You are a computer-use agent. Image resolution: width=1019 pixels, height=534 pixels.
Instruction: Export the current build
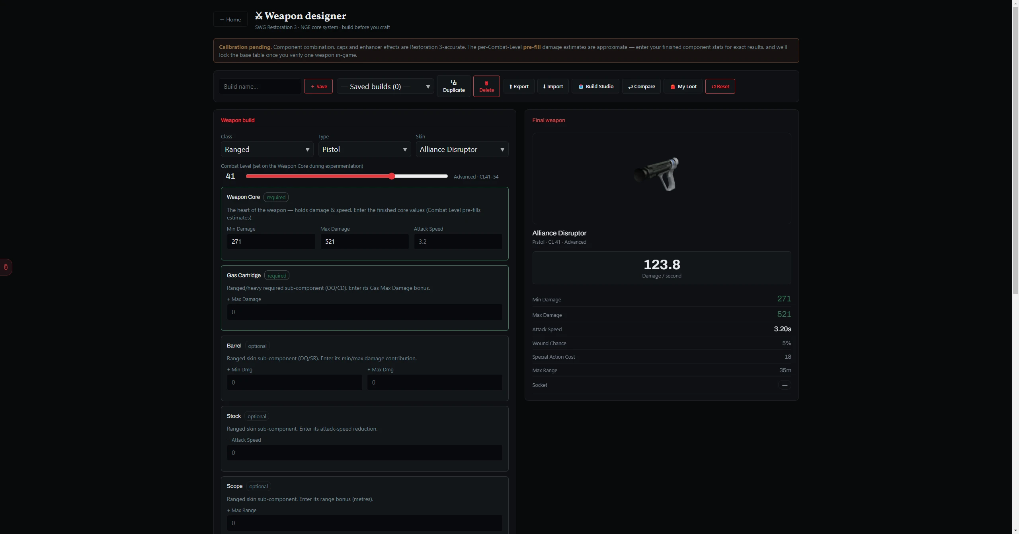[519, 86]
